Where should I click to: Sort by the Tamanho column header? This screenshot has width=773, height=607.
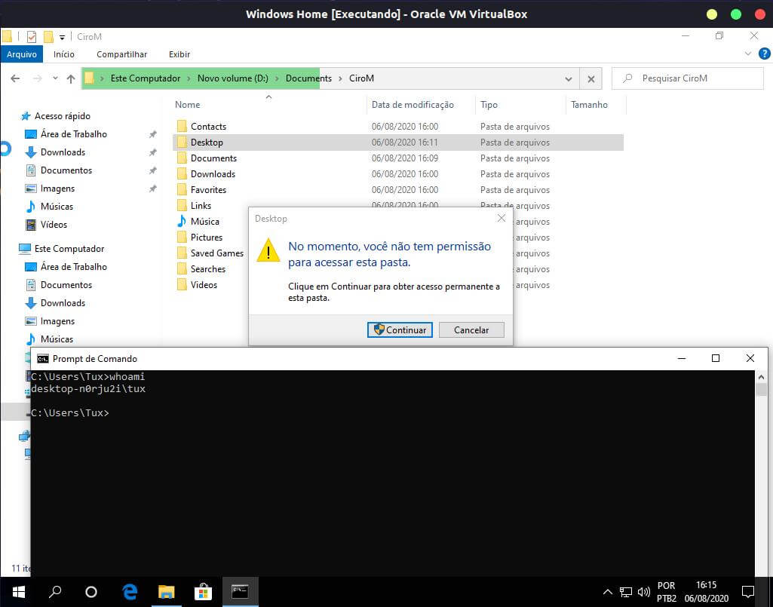tap(589, 105)
